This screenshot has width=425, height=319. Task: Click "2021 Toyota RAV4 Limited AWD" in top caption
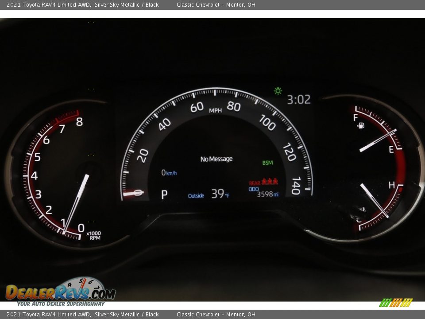[49, 4]
